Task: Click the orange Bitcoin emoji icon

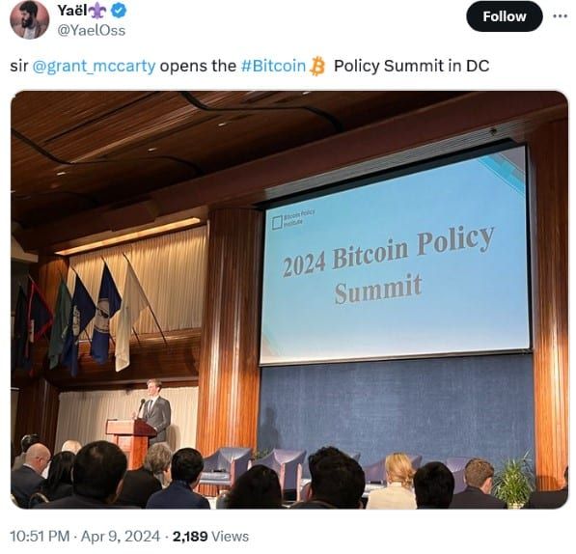Action: 317,67
